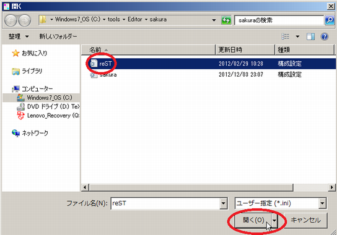The image size is (337, 235).
Task: Select コンピューター in navigation pane
Action: click(x=37, y=88)
